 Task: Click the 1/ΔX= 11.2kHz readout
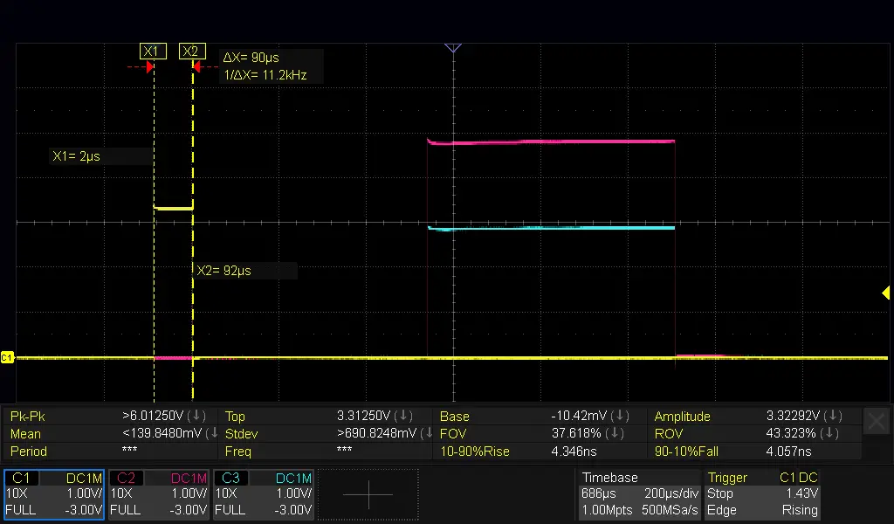point(265,75)
